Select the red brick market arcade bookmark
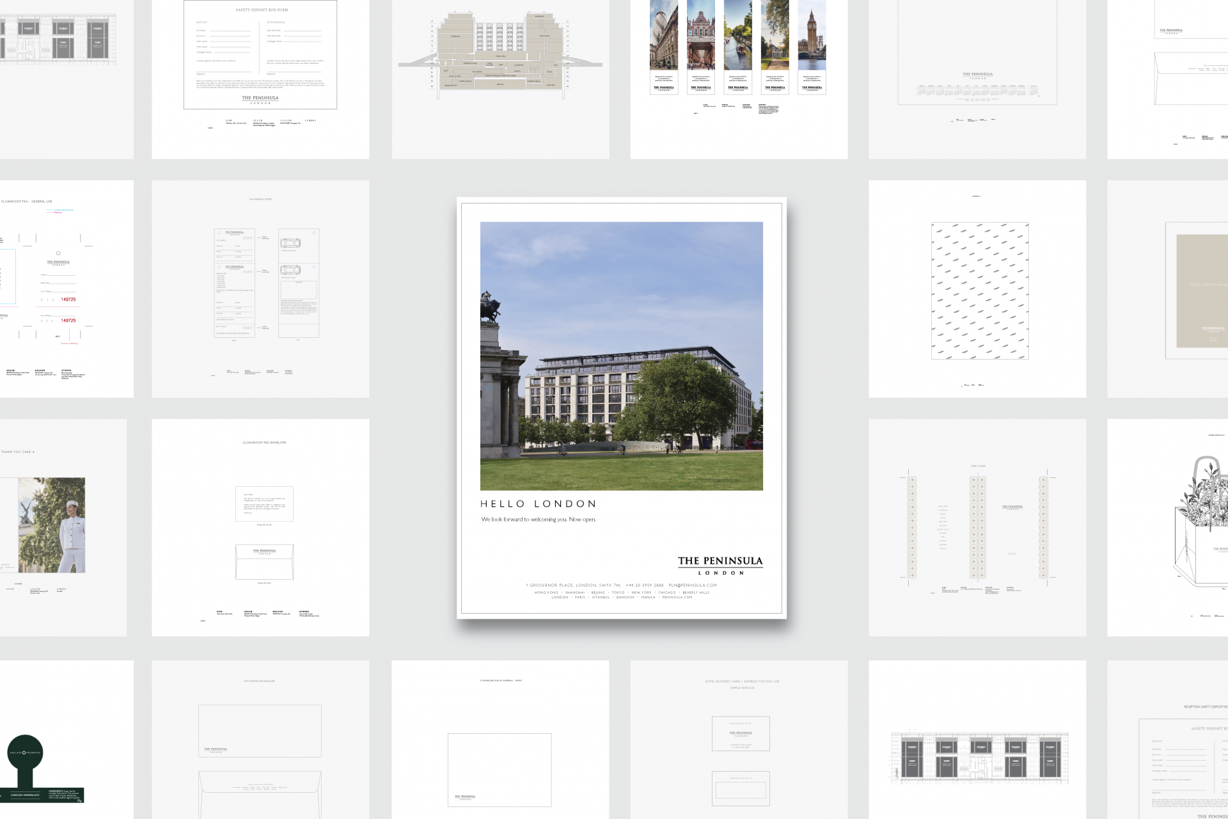 click(x=700, y=47)
